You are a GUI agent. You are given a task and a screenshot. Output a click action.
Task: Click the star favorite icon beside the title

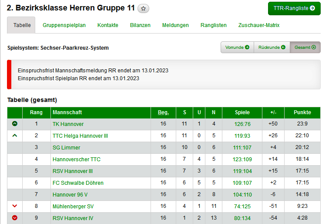coord(143,9)
